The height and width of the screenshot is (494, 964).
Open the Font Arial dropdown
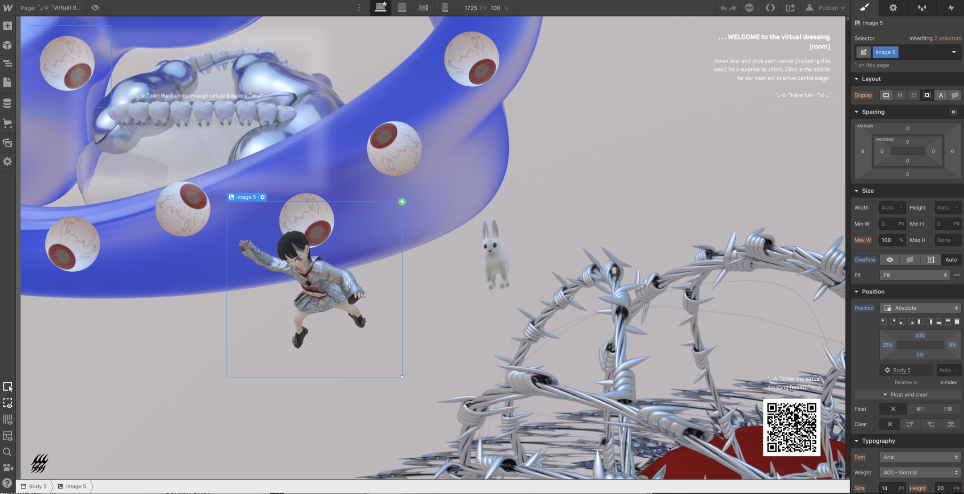tap(920, 457)
